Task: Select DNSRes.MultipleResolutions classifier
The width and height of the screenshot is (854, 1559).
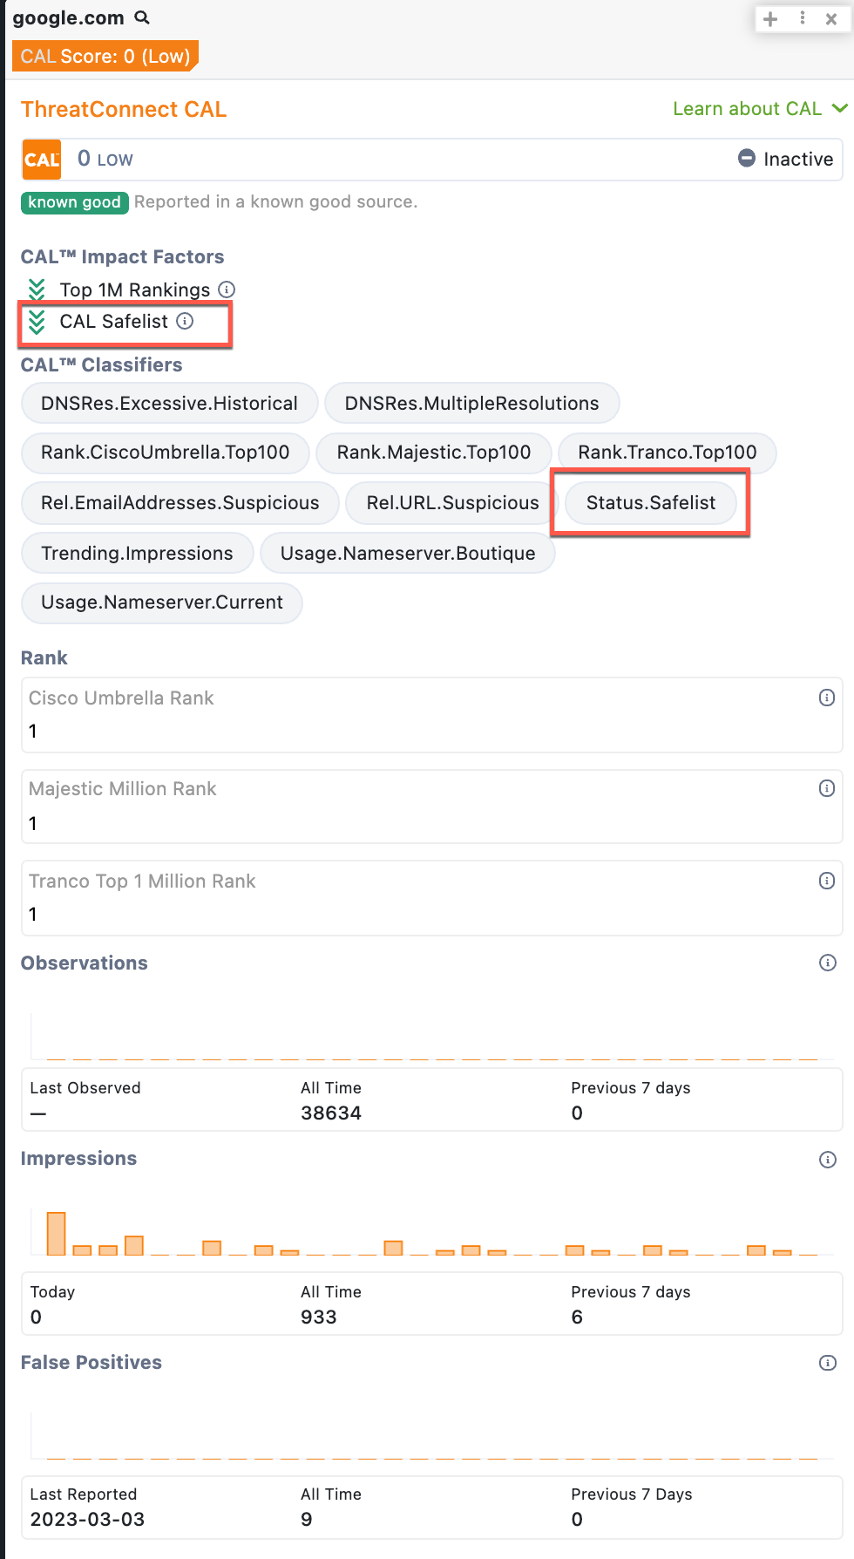Action: coord(472,404)
